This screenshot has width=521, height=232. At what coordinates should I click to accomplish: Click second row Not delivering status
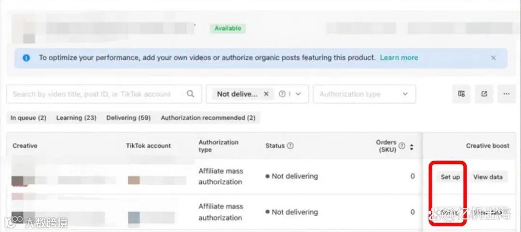point(291,212)
